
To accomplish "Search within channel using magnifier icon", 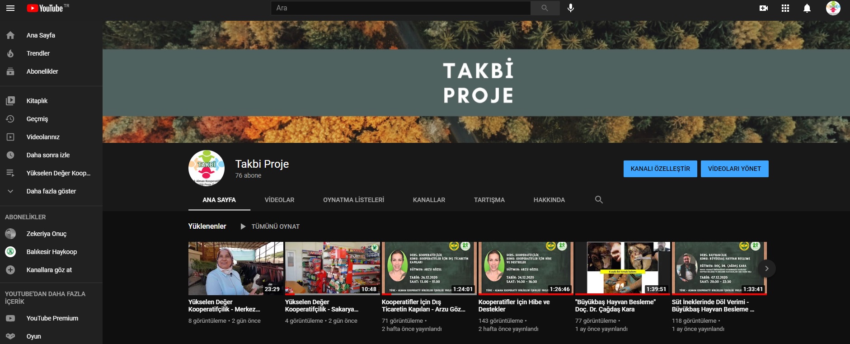I will tap(599, 200).
